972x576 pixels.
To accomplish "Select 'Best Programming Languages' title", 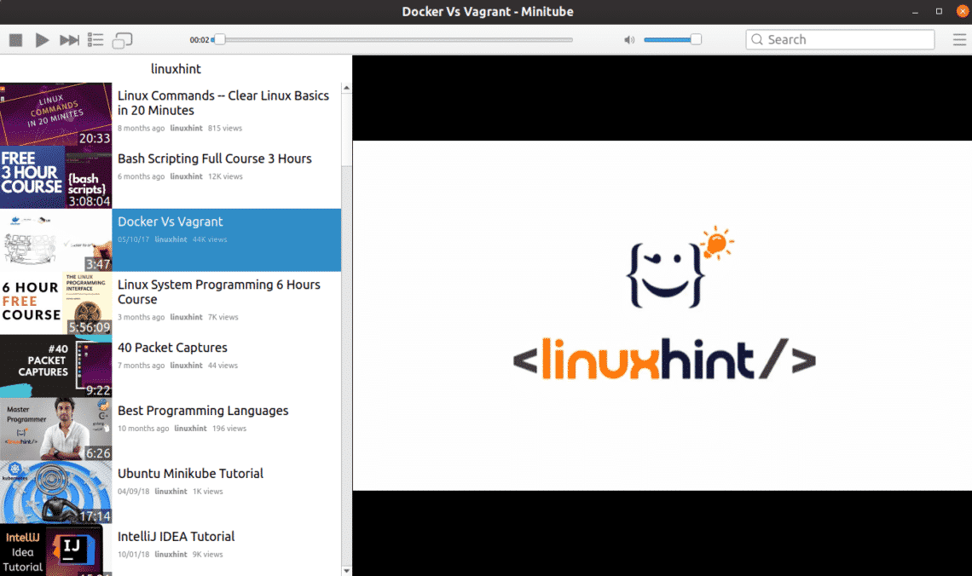I will click(203, 411).
